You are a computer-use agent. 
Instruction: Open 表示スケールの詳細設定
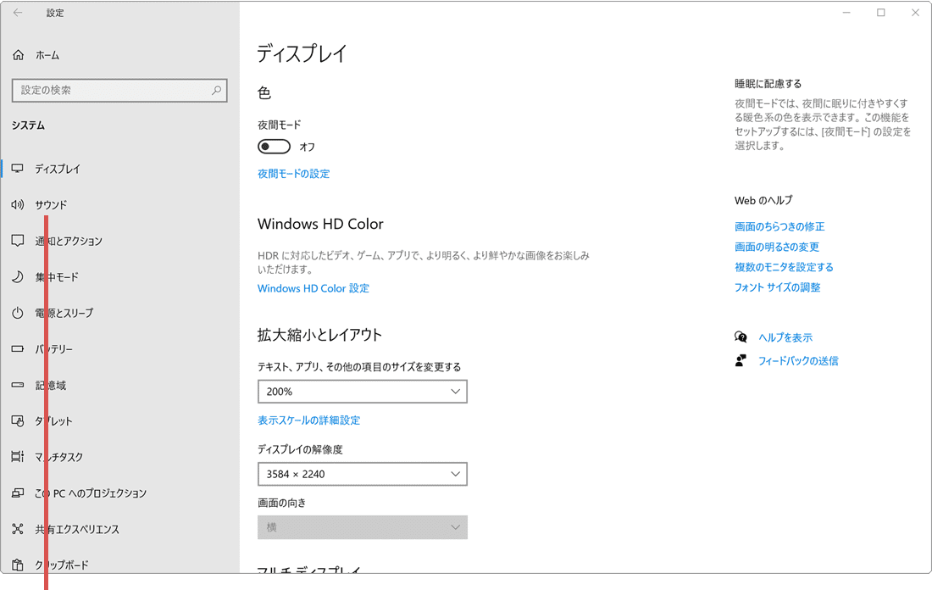(308, 420)
